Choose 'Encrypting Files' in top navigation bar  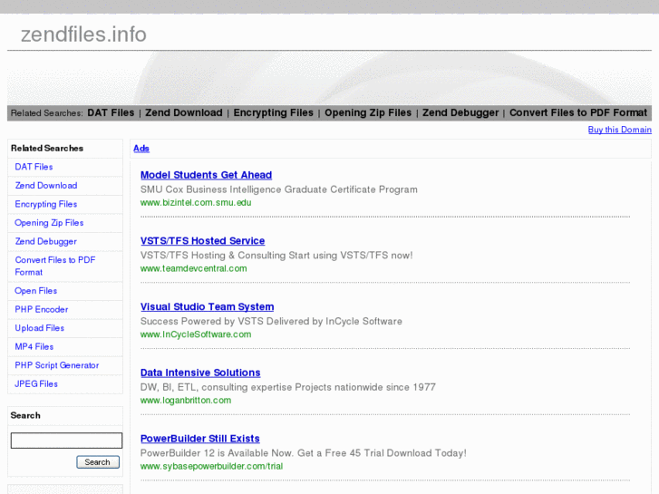(x=273, y=113)
